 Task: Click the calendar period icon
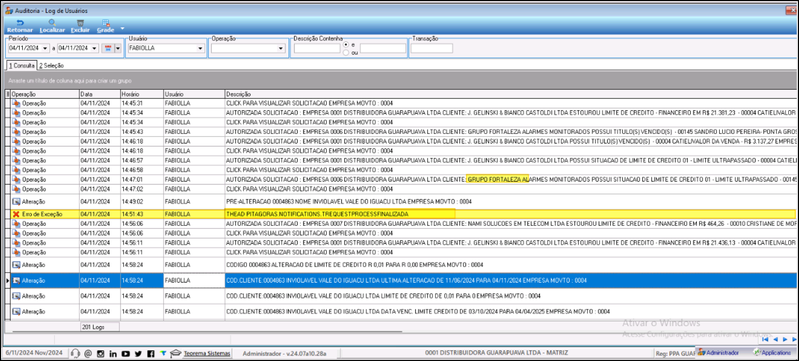[108, 48]
